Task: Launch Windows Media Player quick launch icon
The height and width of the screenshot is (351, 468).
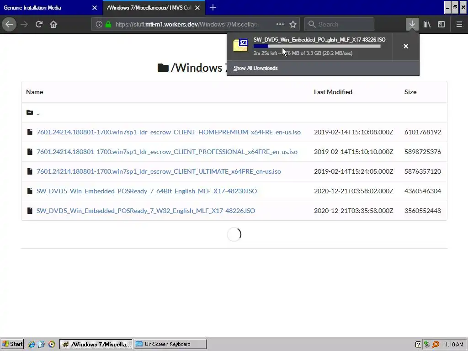Action: (x=52, y=344)
